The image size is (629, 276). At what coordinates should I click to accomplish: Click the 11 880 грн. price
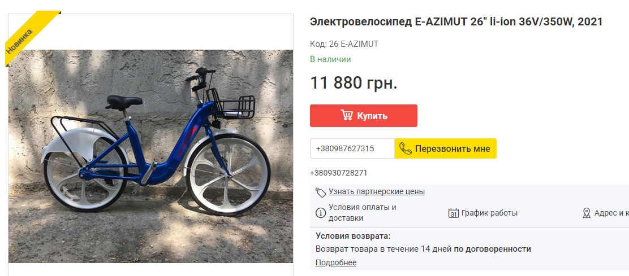354,83
